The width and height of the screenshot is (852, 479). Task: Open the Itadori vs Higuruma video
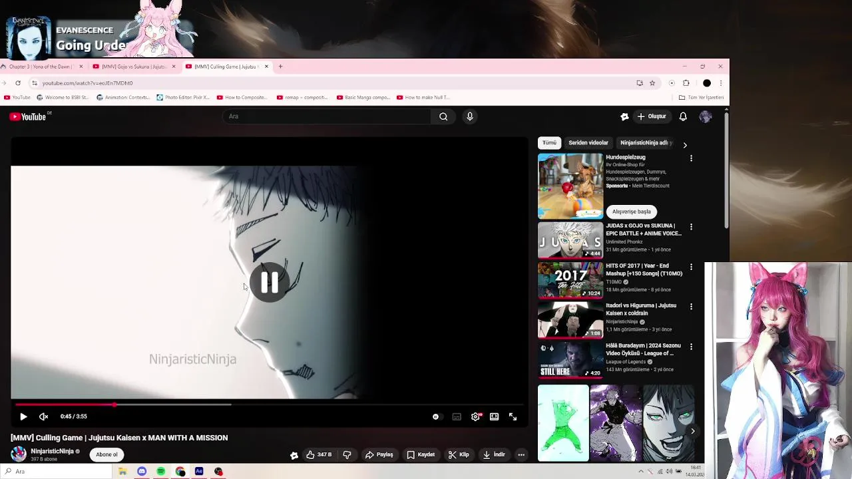[570, 320]
